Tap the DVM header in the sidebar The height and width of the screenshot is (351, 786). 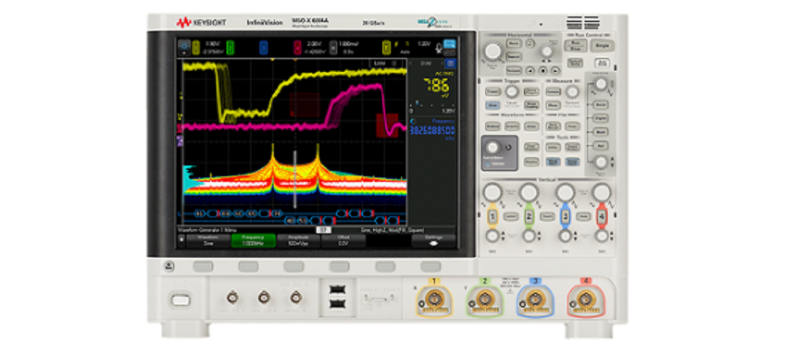coord(426,63)
